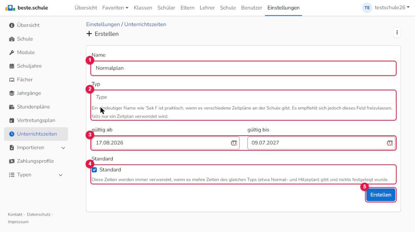This screenshot has height=232, width=415.
Task: Click the Standard checkbox label text
Action: click(110, 170)
